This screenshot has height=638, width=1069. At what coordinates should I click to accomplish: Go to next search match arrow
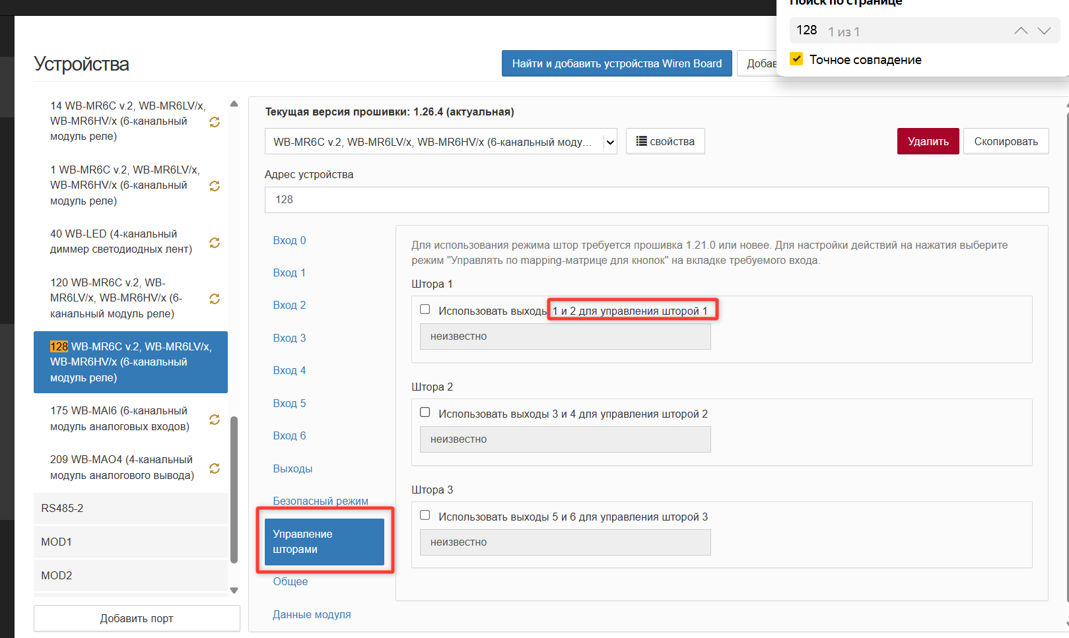pos(1044,31)
